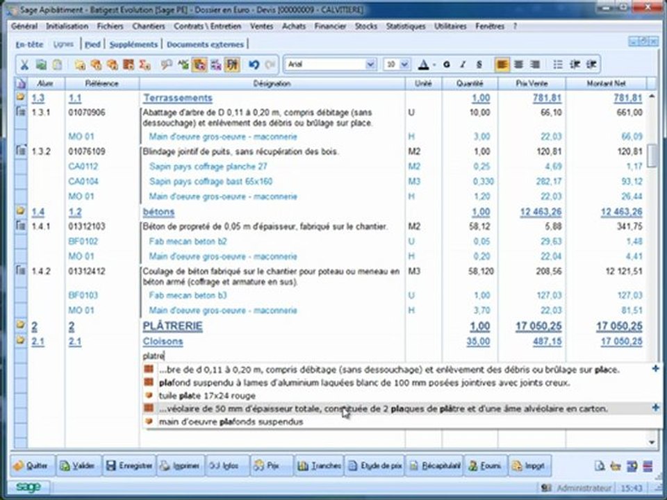Toggle the S text style button
Screen dimensions: 667x500
[479, 65]
